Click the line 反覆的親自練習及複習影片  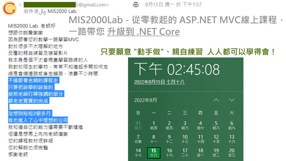[38, 53]
